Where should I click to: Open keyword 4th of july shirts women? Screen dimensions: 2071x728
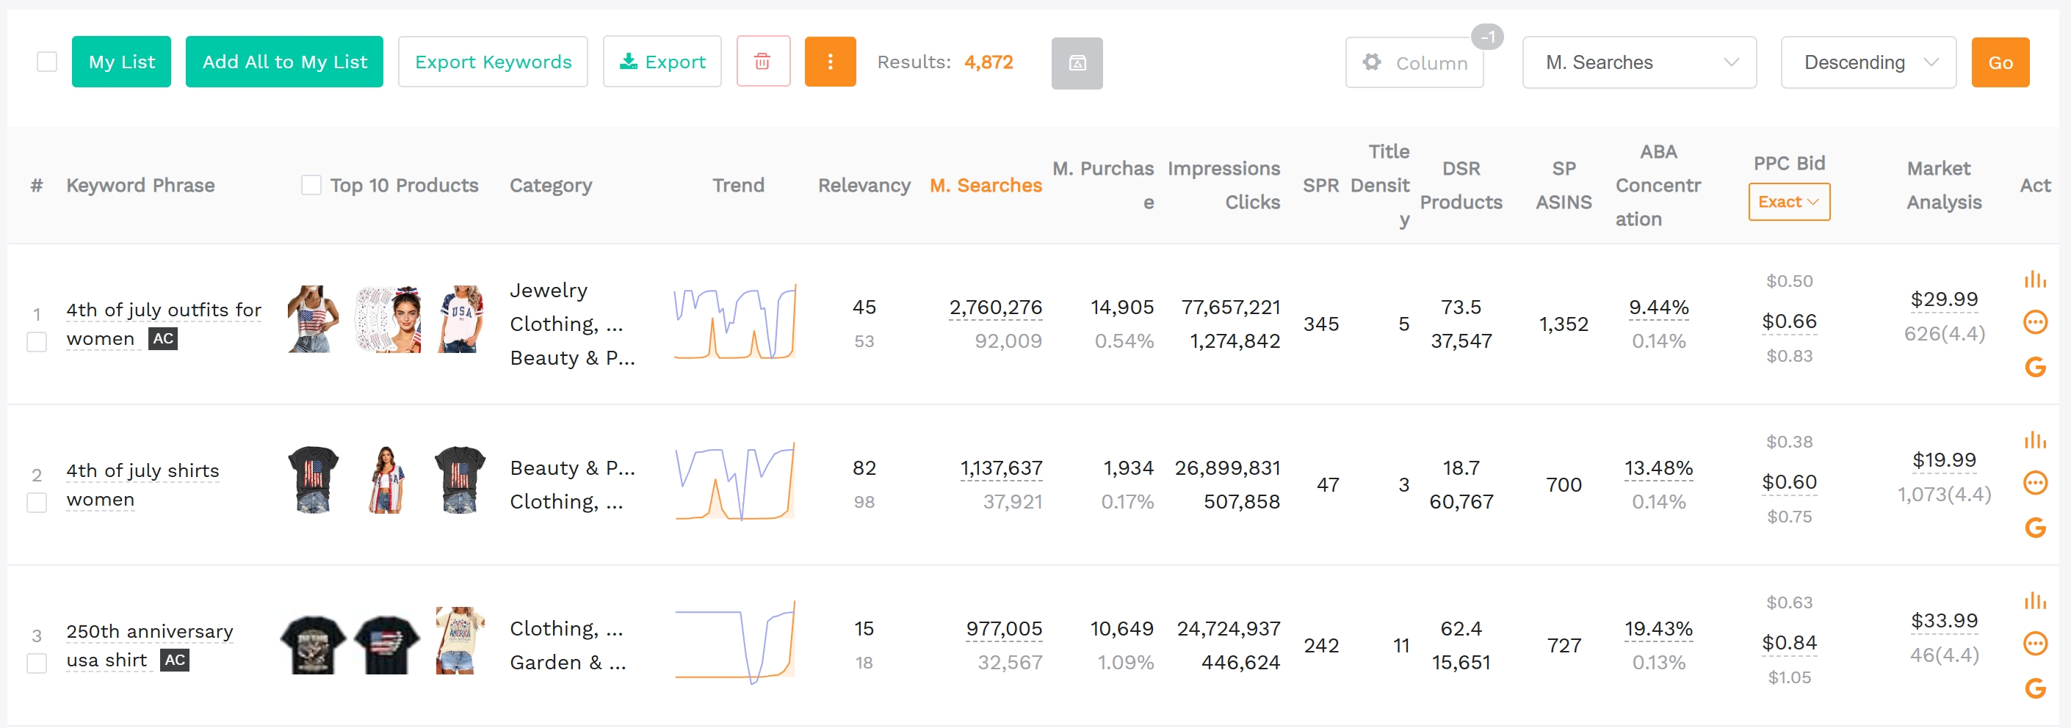[142, 484]
